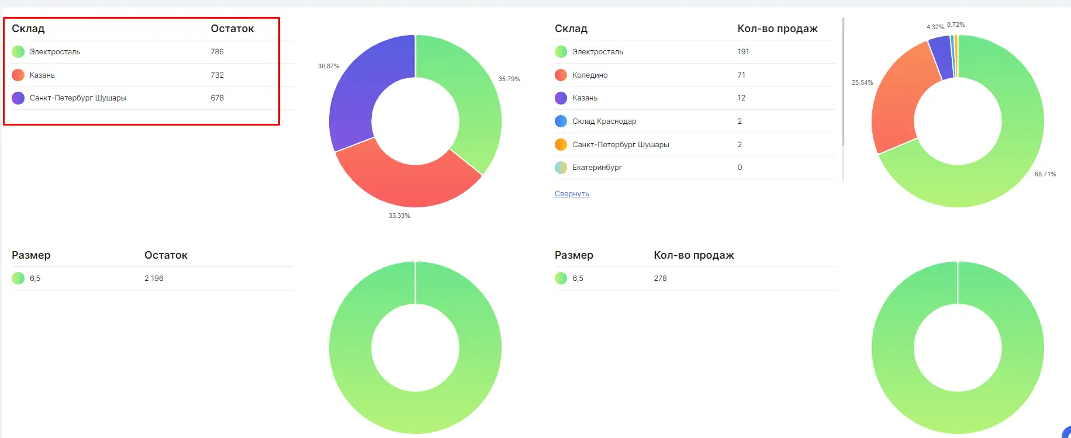Viewport: 1071px width, 438px height.
Task: Click stock value 678
Action: pyautogui.click(x=217, y=98)
